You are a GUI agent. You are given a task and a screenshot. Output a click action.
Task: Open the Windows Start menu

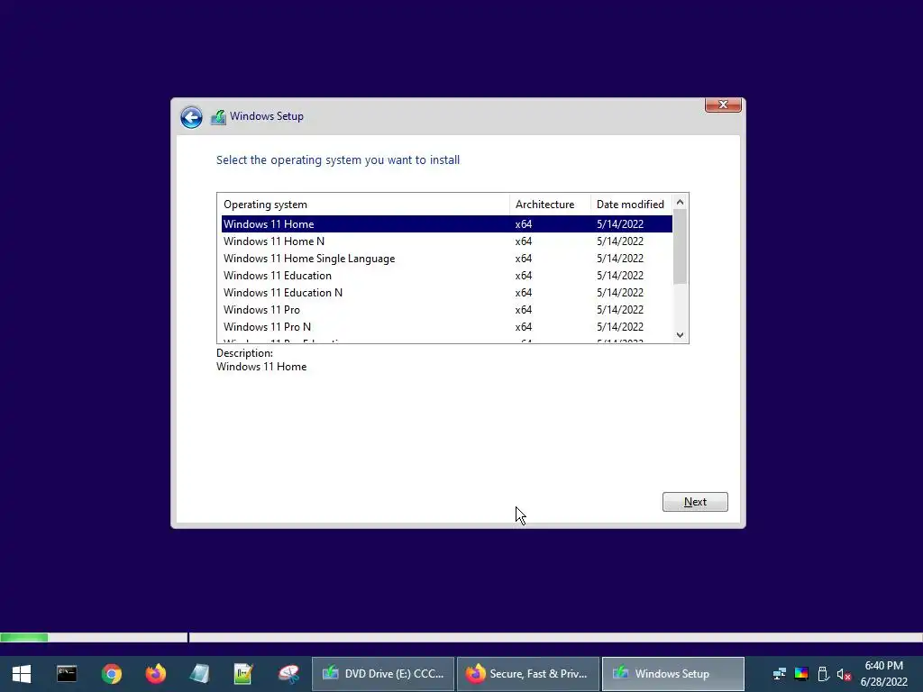tap(22, 674)
